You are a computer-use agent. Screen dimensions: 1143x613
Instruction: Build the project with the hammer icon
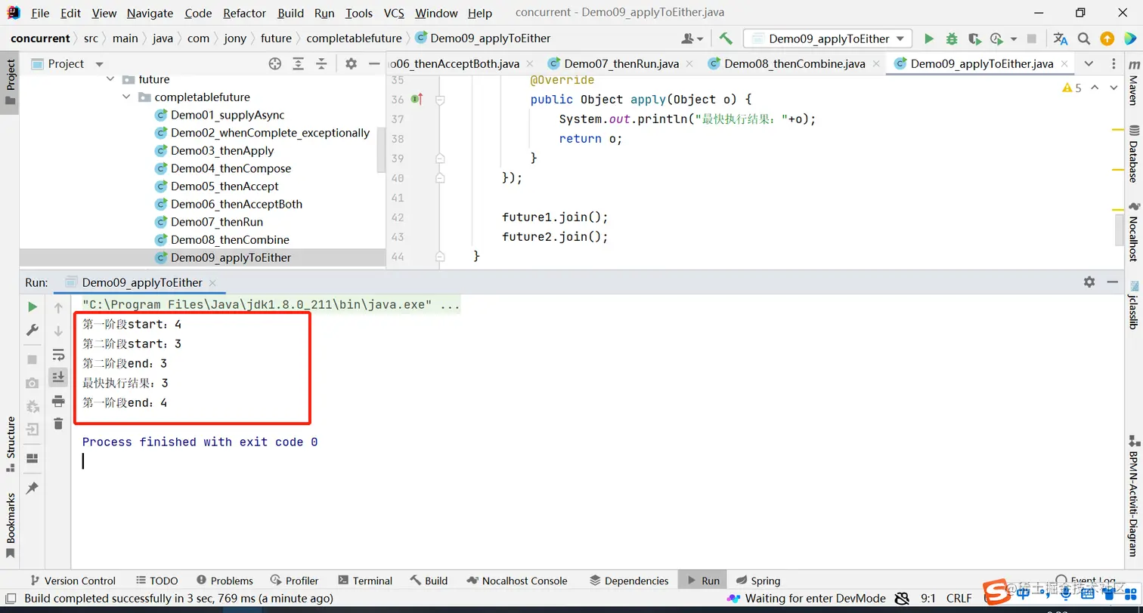[x=726, y=39]
